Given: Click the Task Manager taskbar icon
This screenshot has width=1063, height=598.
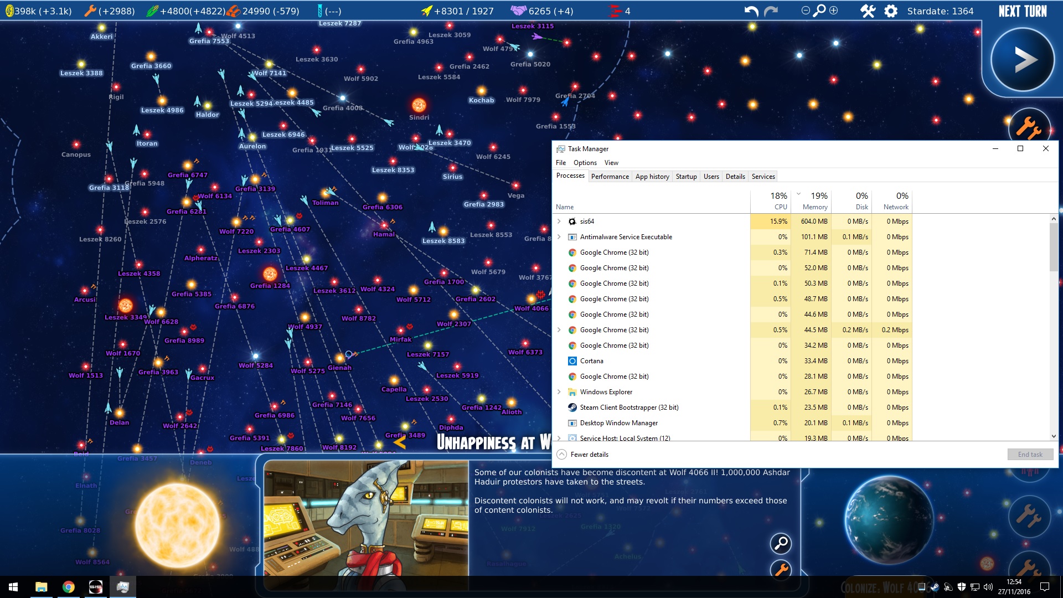Looking at the screenshot, I should click(122, 587).
